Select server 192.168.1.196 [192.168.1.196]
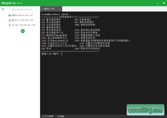 click(23, 25)
